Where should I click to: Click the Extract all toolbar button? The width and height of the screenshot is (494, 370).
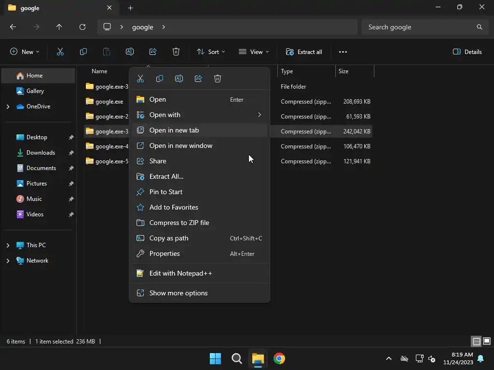pyautogui.click(x=304, y=52)
